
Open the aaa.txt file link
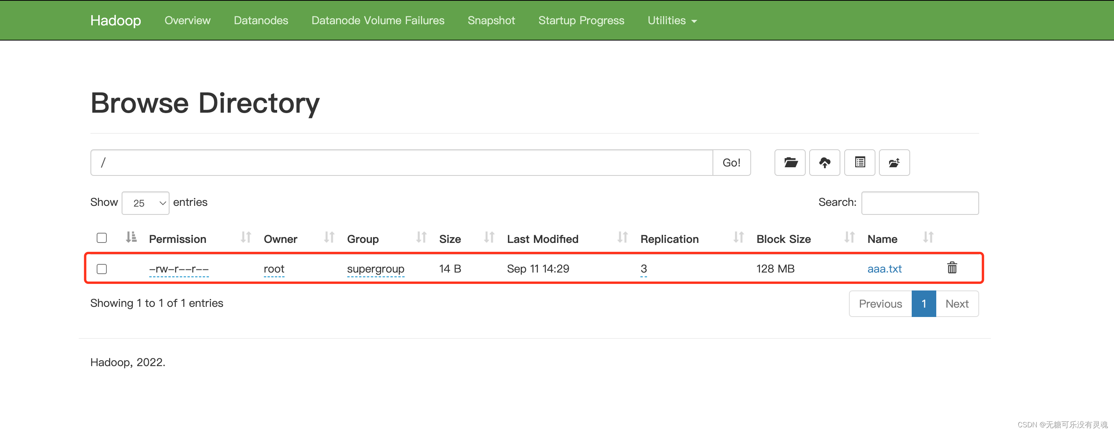[x=884, y=269]
